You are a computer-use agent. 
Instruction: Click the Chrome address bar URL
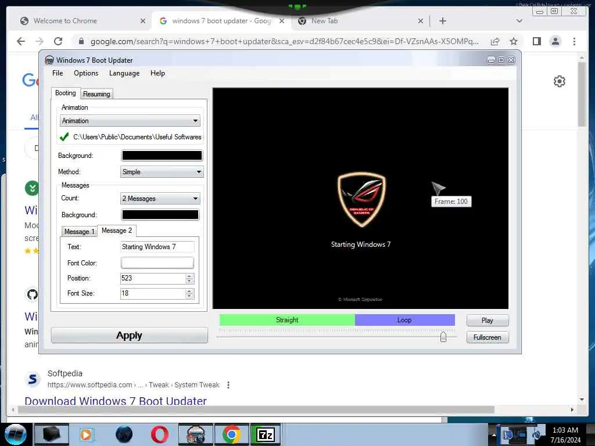285,41
